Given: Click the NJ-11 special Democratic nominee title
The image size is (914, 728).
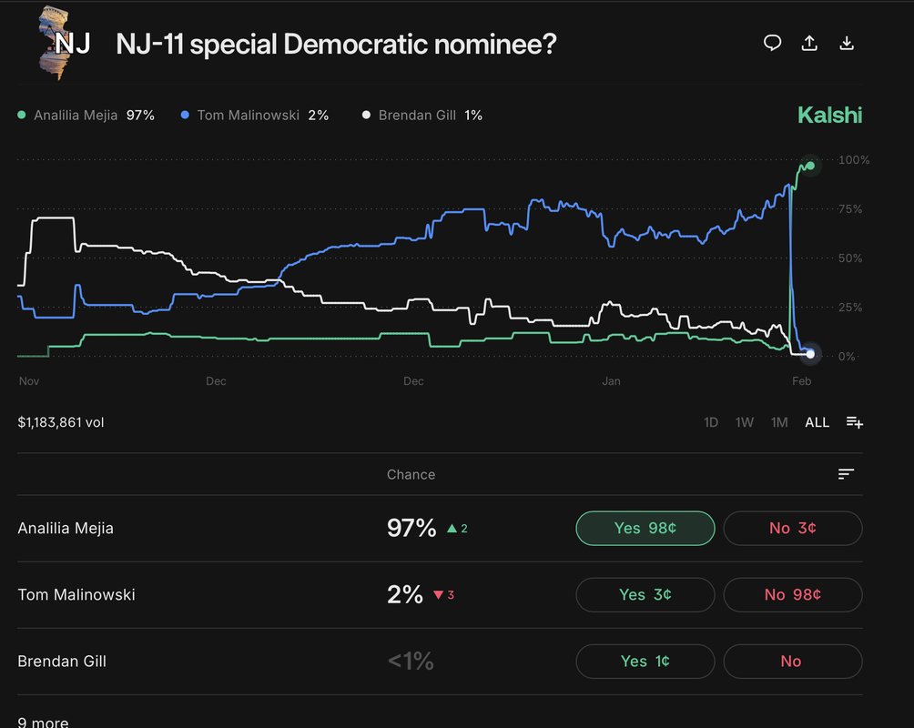Looking at the screenshot, I should tap(337, 42).
